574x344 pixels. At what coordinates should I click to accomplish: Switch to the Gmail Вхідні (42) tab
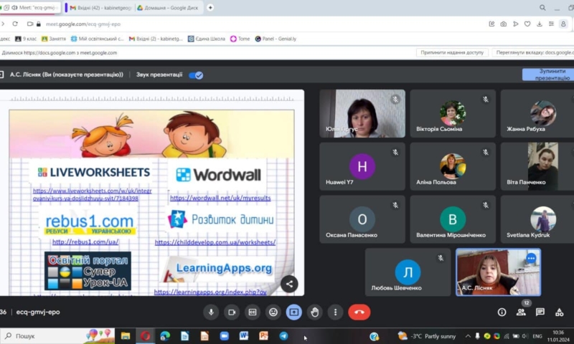tap(100, 7)
